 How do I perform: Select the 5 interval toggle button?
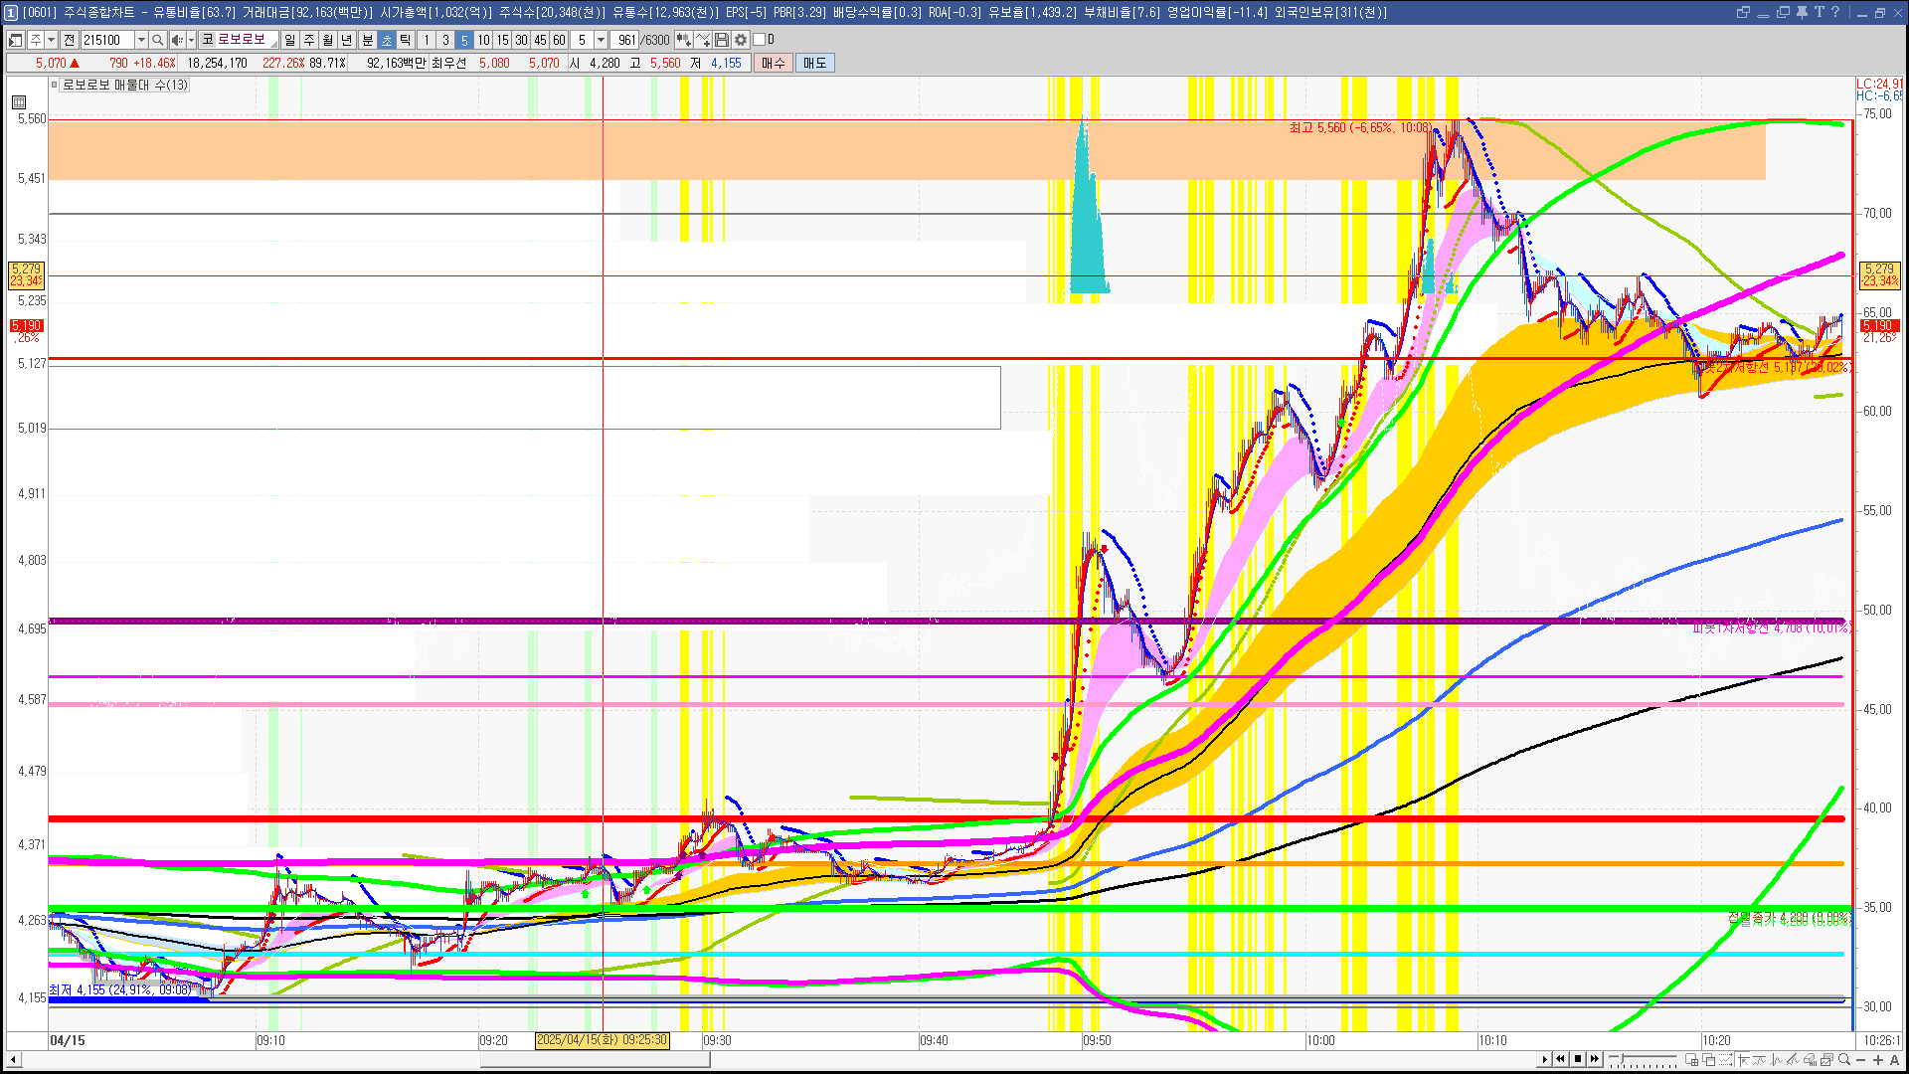pos(463,40)
